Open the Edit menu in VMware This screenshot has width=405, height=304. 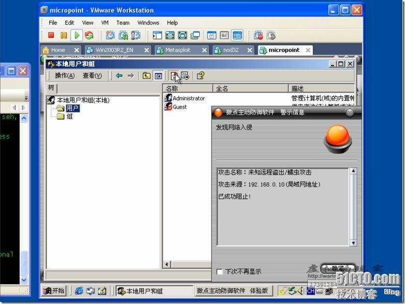click(x=69, y=22)
